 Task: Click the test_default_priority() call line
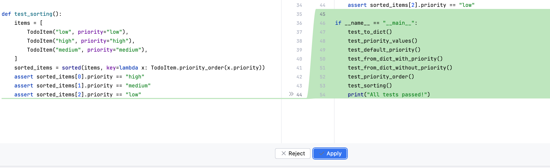pos(384,50)
